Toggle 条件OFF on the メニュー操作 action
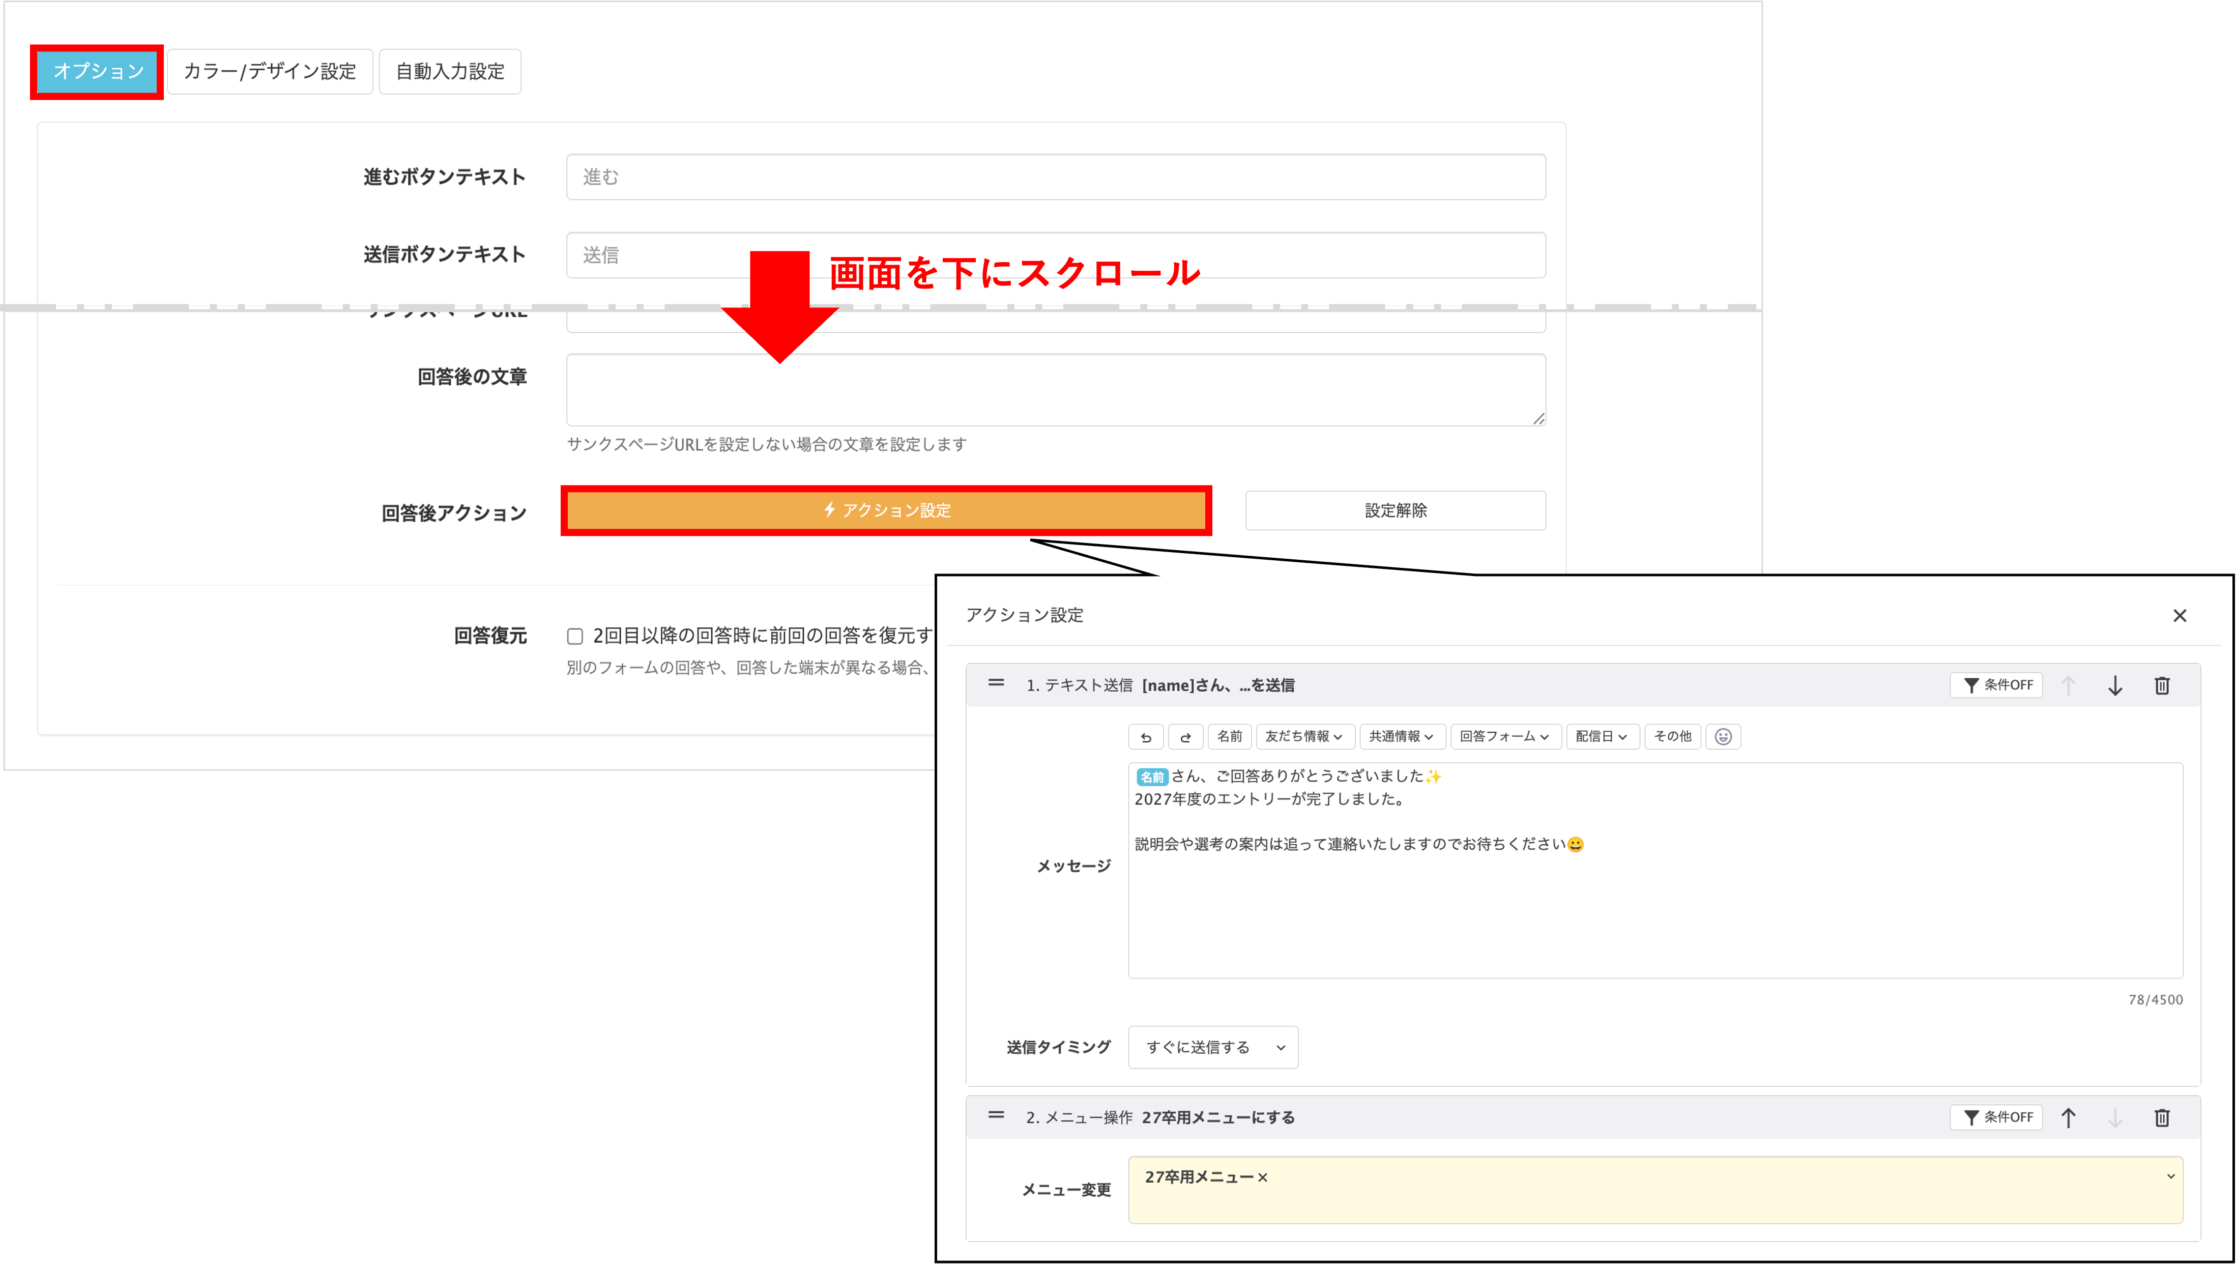Viewport: 2236px width, 1264px height. tap(1995, 1117)
